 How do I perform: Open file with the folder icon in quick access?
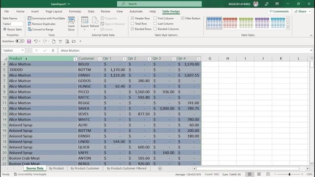74,41
